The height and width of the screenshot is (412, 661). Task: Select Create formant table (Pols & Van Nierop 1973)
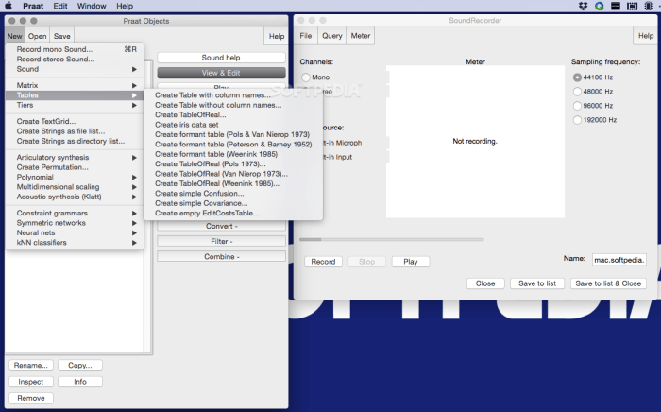[x=233, y=134]
